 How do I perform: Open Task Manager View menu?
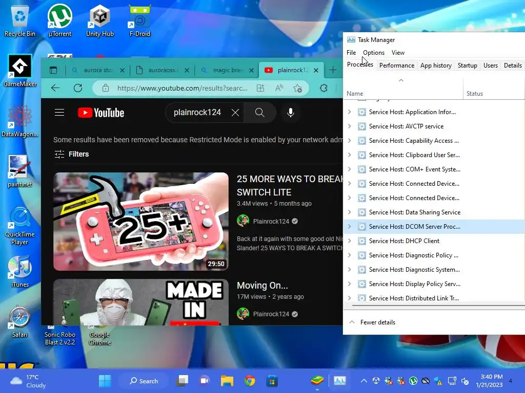[398, 53]
